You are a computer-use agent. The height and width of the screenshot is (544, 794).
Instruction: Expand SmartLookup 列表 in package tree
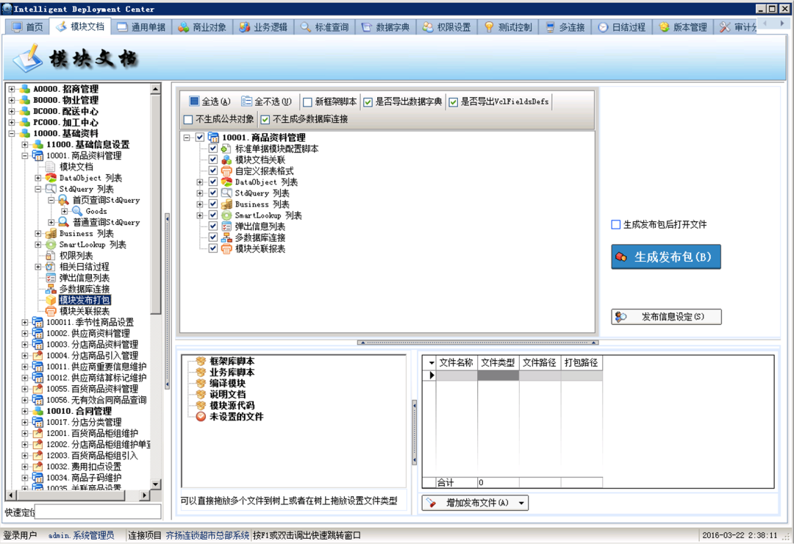(x=200, y=215)
